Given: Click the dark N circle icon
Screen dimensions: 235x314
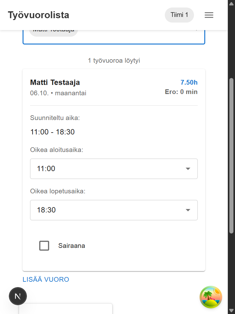Looking at the screenshot, I should tap(18, 296).
